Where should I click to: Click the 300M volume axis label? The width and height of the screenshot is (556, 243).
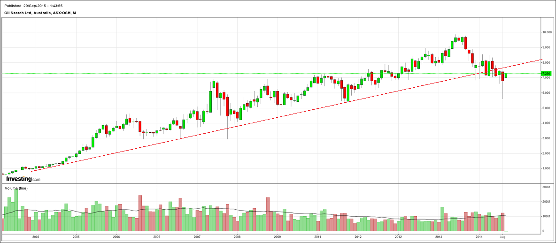pyautogui.click(x=546, y=187)
